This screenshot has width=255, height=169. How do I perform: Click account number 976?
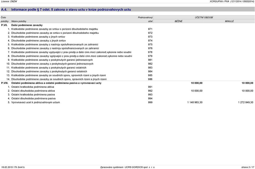click(150, 48)
